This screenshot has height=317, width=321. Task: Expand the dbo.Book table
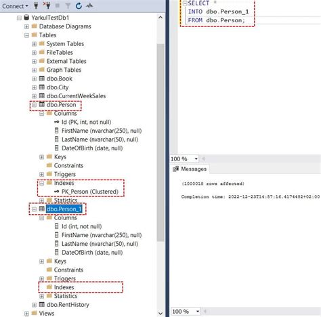34,79
